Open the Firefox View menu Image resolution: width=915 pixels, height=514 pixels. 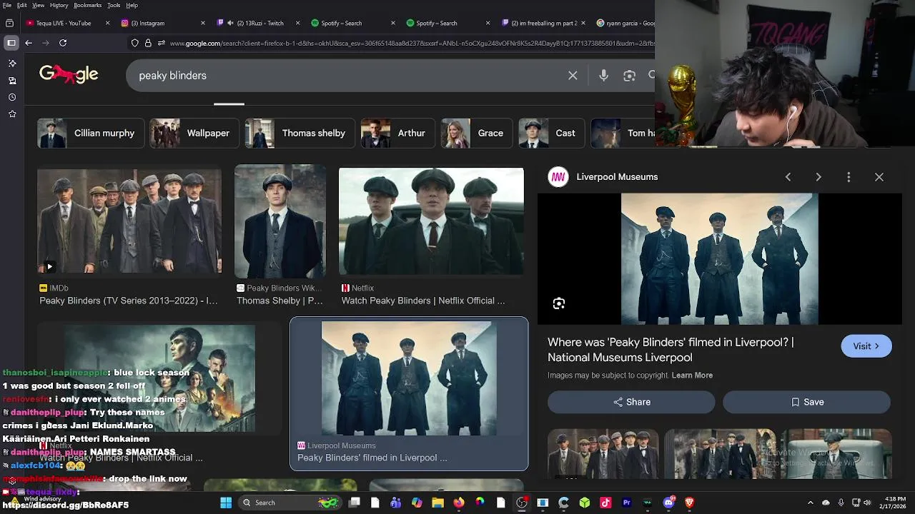38,5
